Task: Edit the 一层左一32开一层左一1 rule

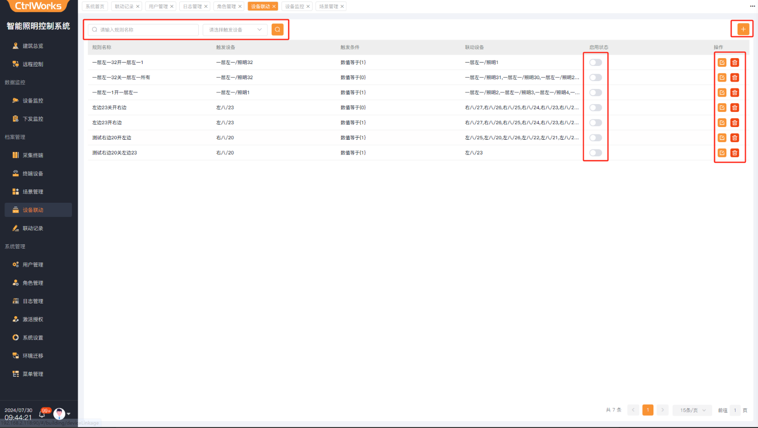Action: pyautogui.click(x=722, y=63)
